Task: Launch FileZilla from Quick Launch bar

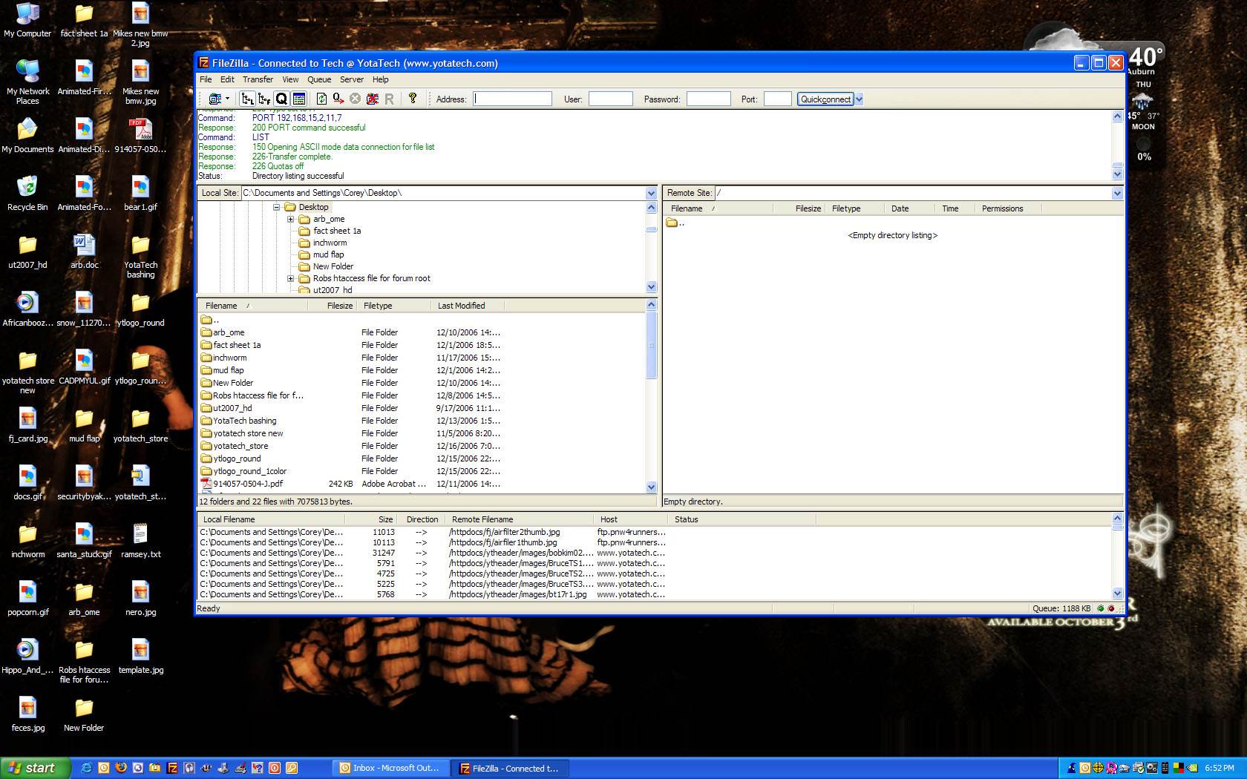Action: click(172, 768)
